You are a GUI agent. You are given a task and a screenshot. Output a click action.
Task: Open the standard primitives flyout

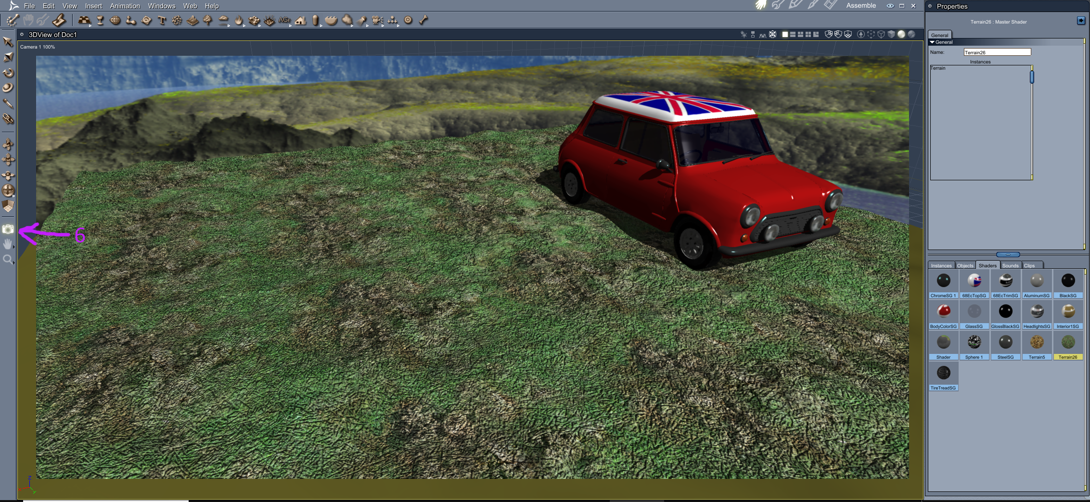[85, 20]
